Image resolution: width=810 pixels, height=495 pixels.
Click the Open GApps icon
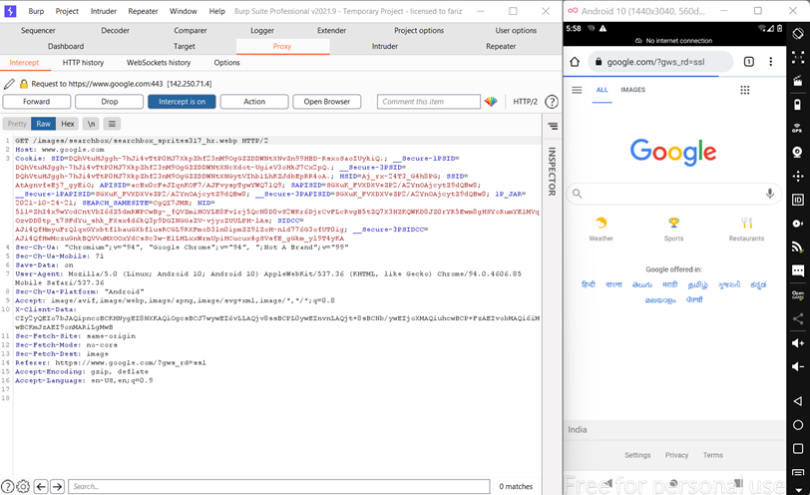(x=798, y=295)
